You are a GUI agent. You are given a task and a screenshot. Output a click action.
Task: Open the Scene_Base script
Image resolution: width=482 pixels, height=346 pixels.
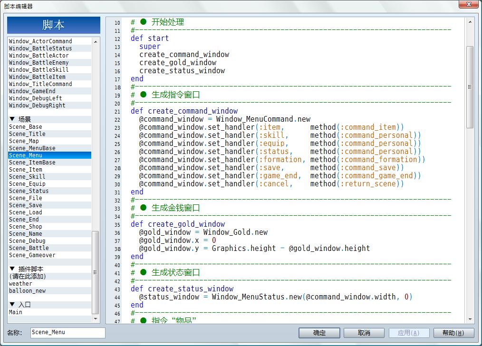49,127
